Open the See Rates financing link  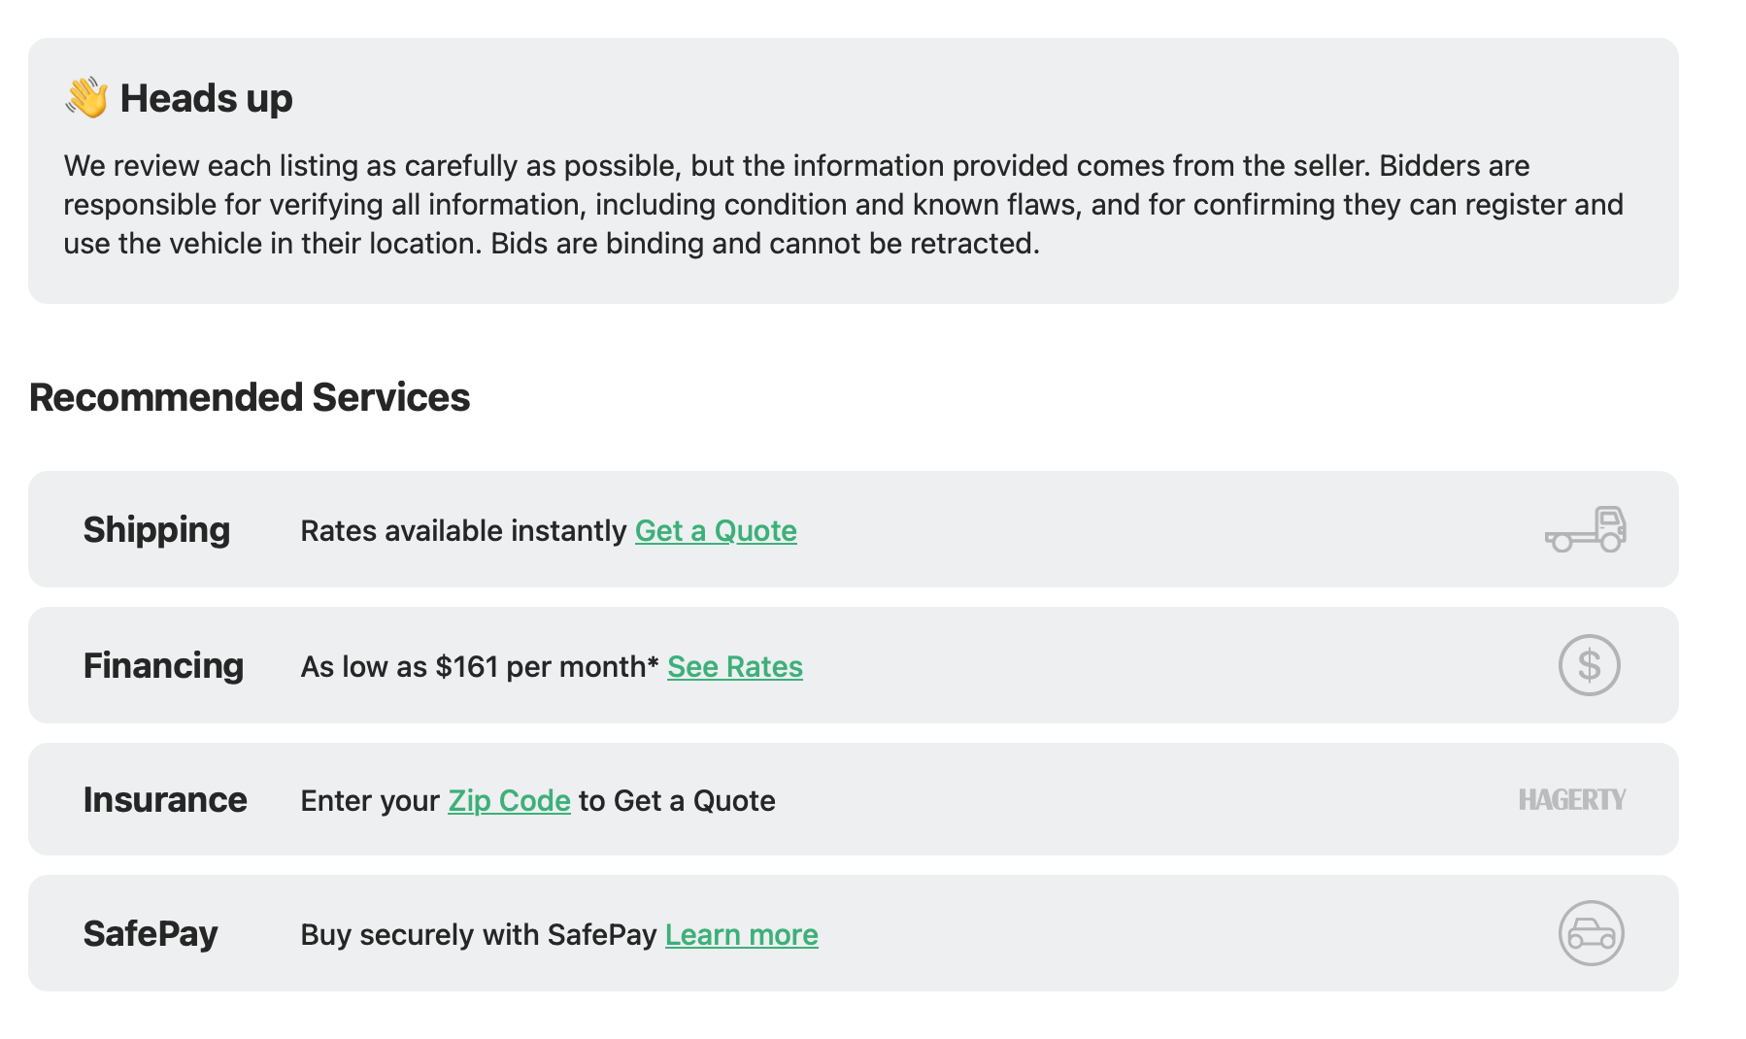tap(735, 667)
